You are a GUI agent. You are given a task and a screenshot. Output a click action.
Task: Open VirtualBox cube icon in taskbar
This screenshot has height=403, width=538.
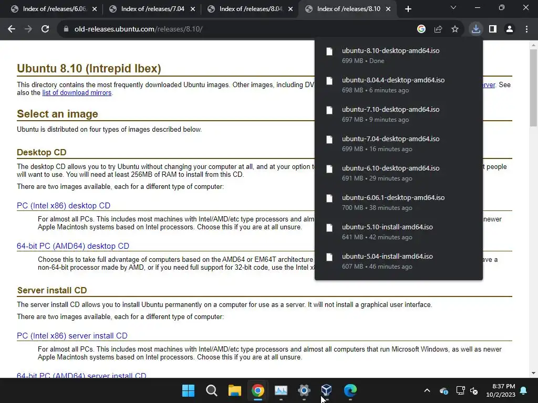pyautogui.click(x=327, y=390)
